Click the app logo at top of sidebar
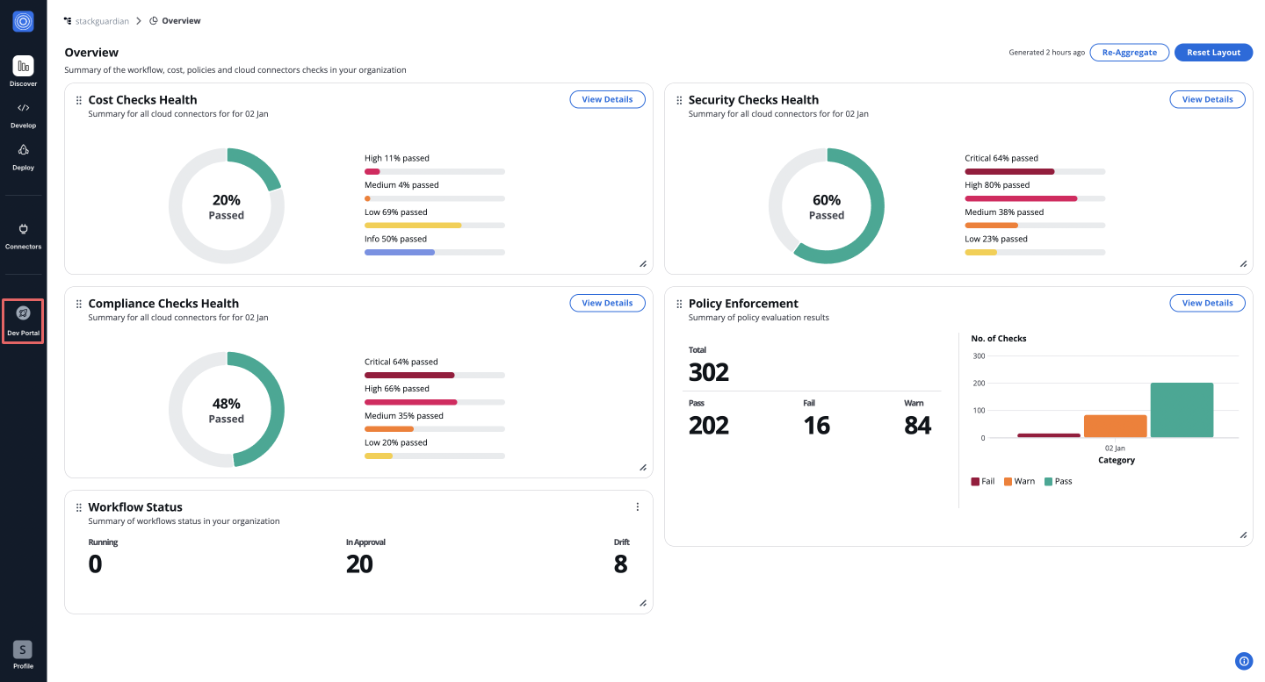This screenshot has width=1265, height=682. click(23, 21)
